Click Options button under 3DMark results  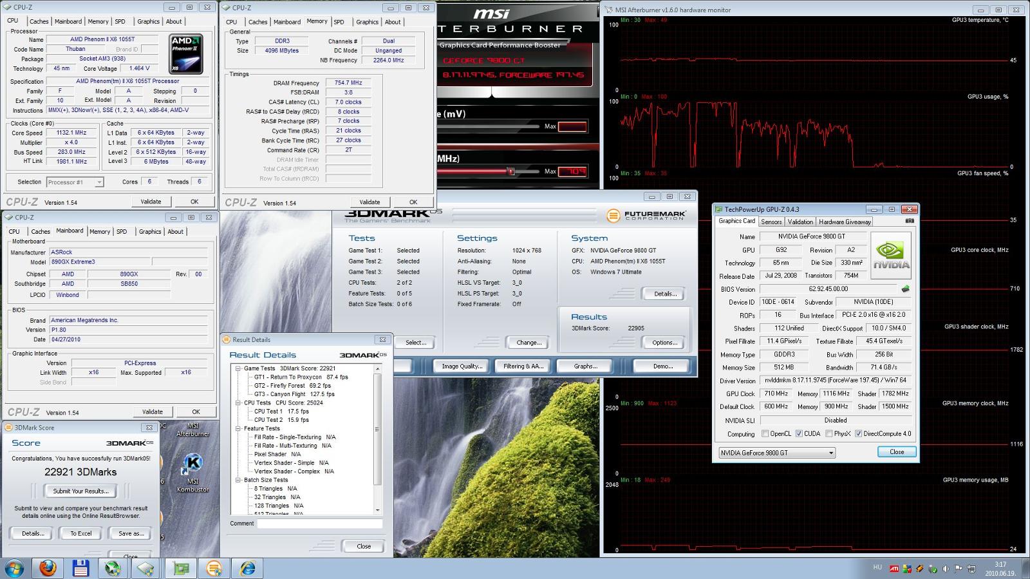pyautogui.click(x=664, y=343)
